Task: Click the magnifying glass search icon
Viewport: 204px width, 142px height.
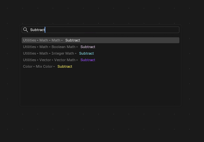Action: [x=26, y=30]
